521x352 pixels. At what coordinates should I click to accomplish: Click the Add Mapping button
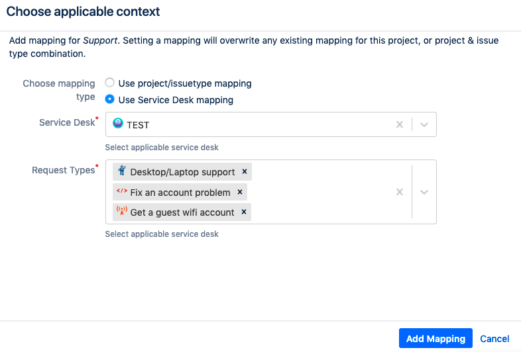[435, 339]
